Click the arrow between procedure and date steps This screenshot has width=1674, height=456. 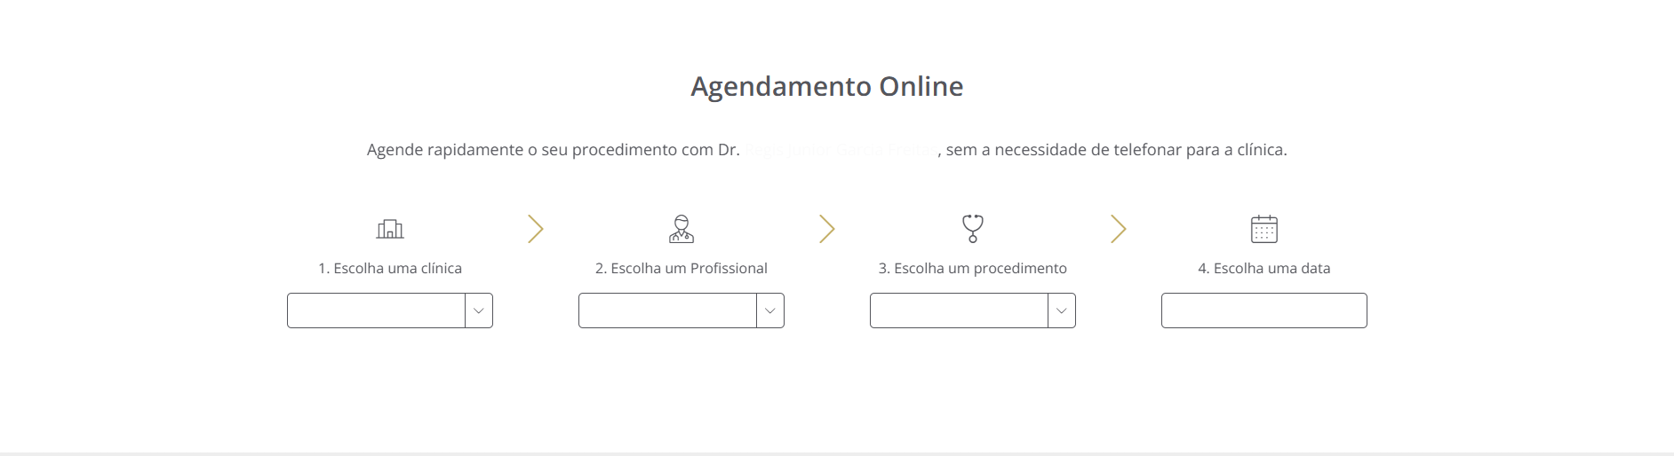[x=1118, y=229]
